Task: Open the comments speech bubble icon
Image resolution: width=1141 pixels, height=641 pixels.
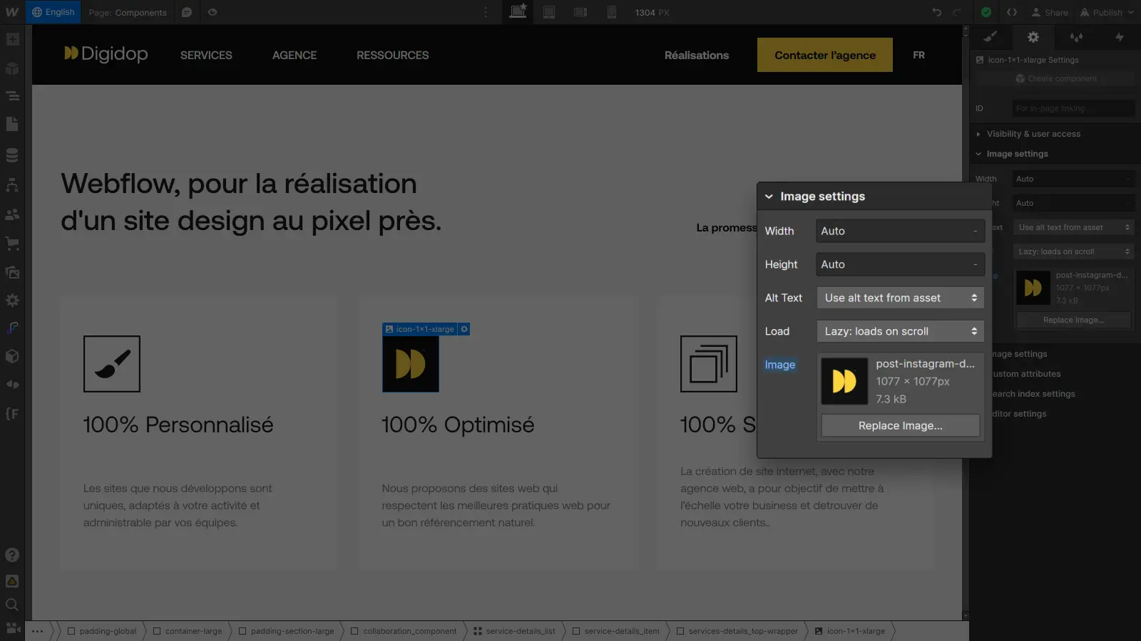Action: [x=187, y=12]
